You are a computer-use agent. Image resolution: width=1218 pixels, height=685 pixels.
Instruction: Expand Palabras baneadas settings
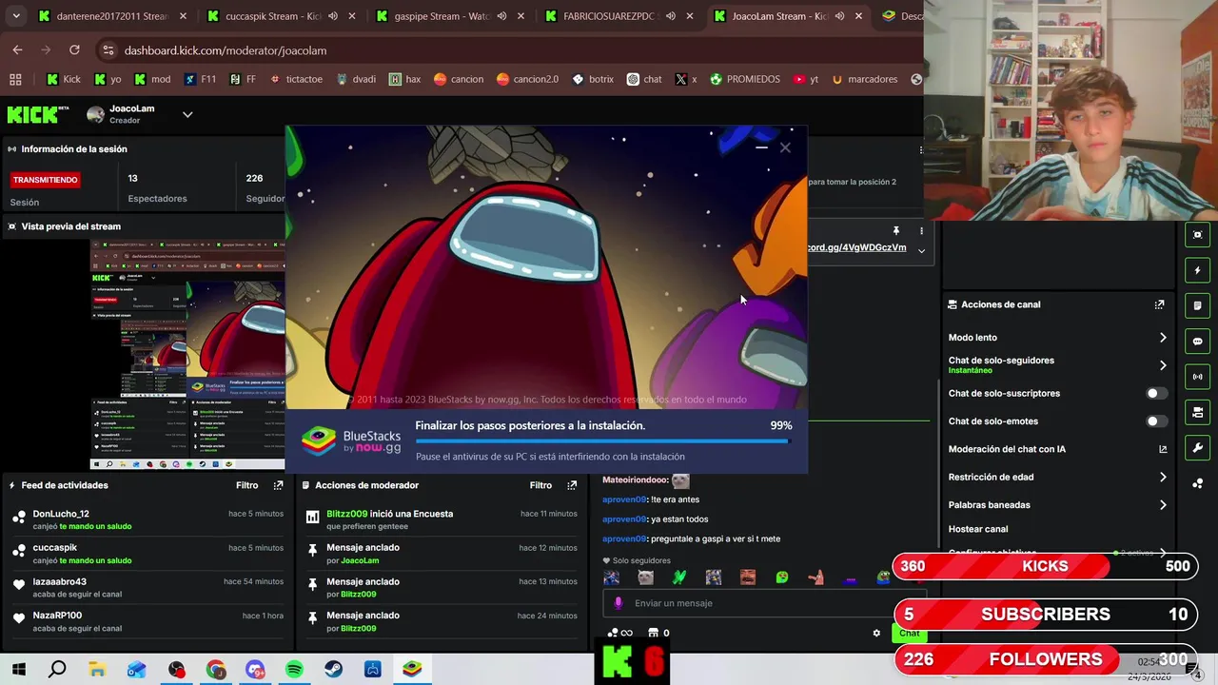pos(1163,505)
